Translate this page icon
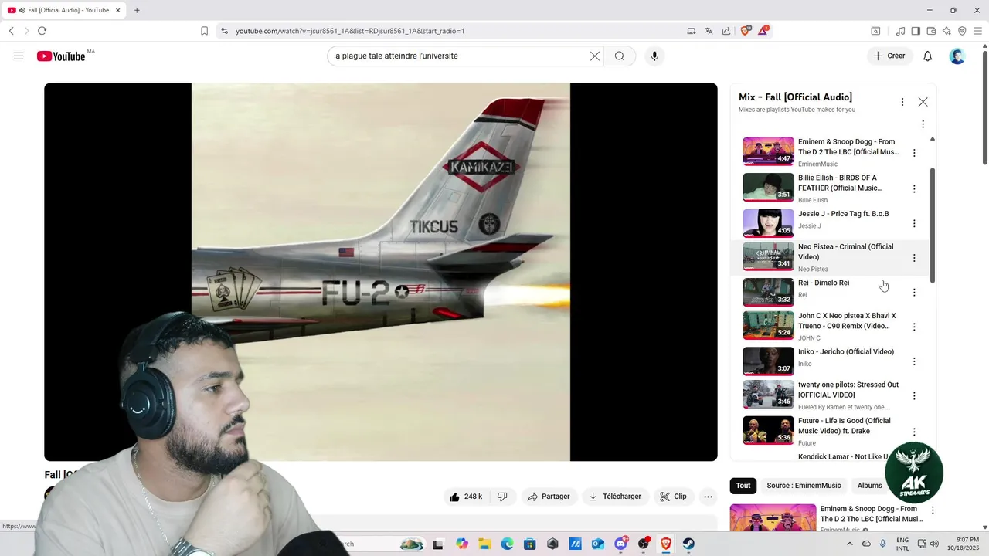989x556 pixels. pyautogui.click(x=709, y=31)
